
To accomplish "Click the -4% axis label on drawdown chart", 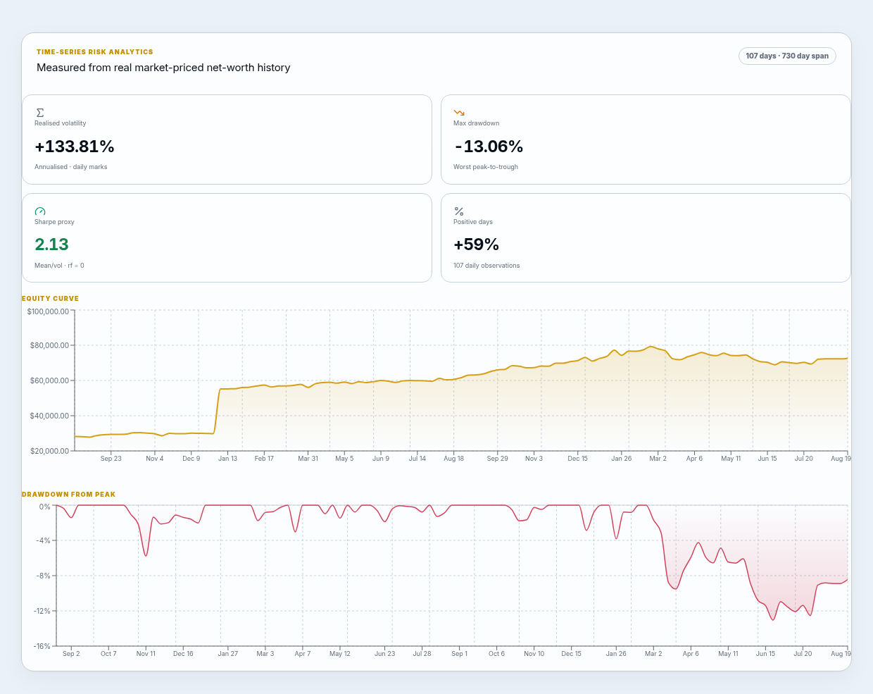I will (x=44, y=541).
